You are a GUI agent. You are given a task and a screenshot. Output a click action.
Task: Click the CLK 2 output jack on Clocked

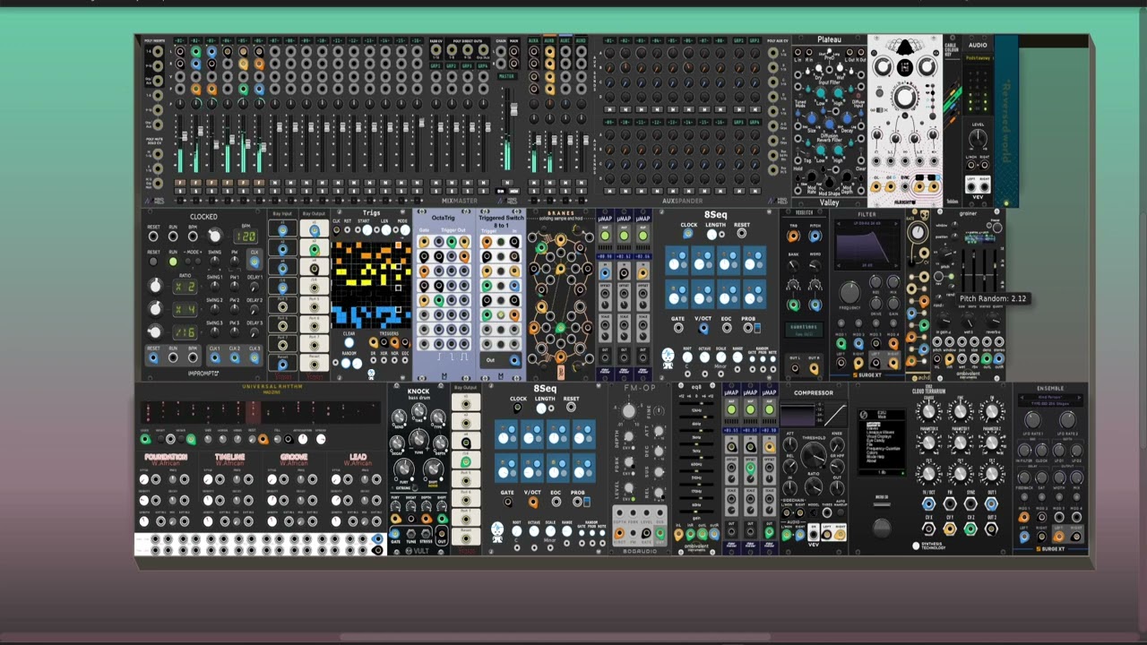pyautogui.click(x=235, y=357)
